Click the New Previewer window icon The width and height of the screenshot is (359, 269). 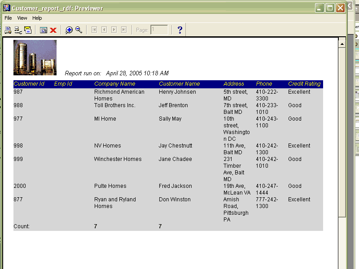pyautogui.click(x=44, y=30)
